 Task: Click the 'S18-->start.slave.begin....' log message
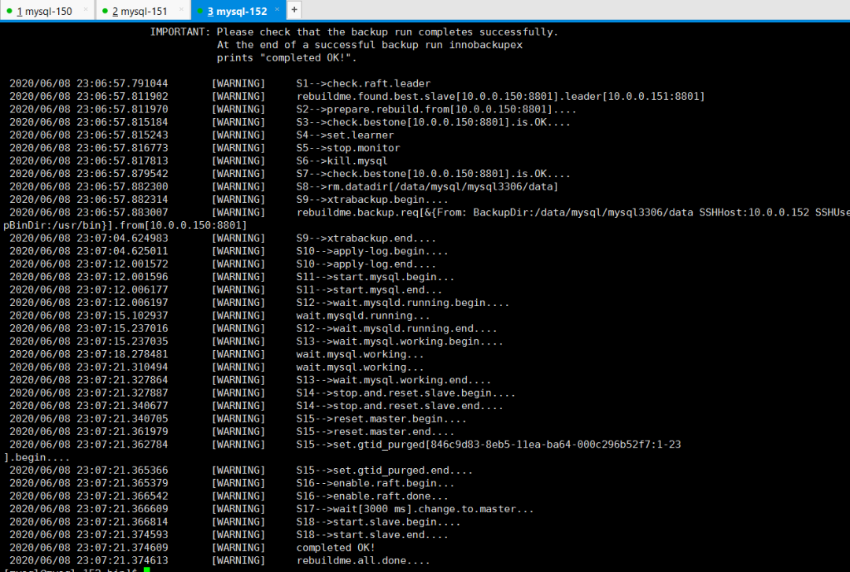379,522
